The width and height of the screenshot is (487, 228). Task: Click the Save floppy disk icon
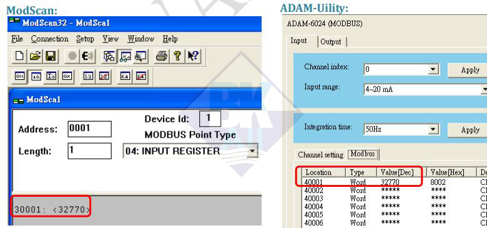(x=51, y=57)
